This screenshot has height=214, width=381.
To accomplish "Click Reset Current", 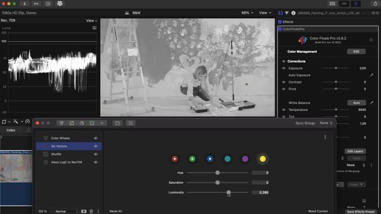I will point(318,212).
